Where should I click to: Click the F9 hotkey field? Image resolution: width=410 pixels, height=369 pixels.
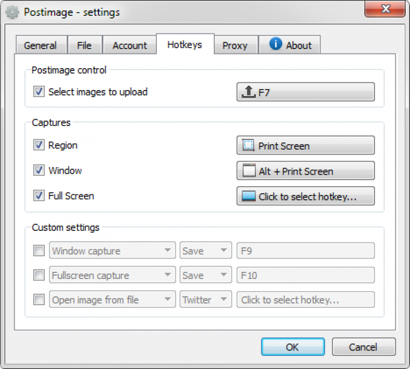305,251
